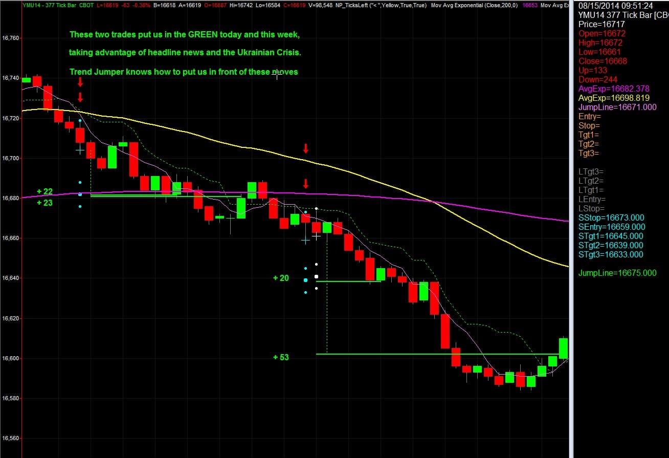Select the green +53 trade result marker
The image size is (669, 458).
pos(280,358)
